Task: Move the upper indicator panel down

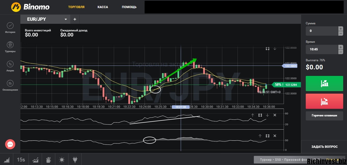Action: 267,115
